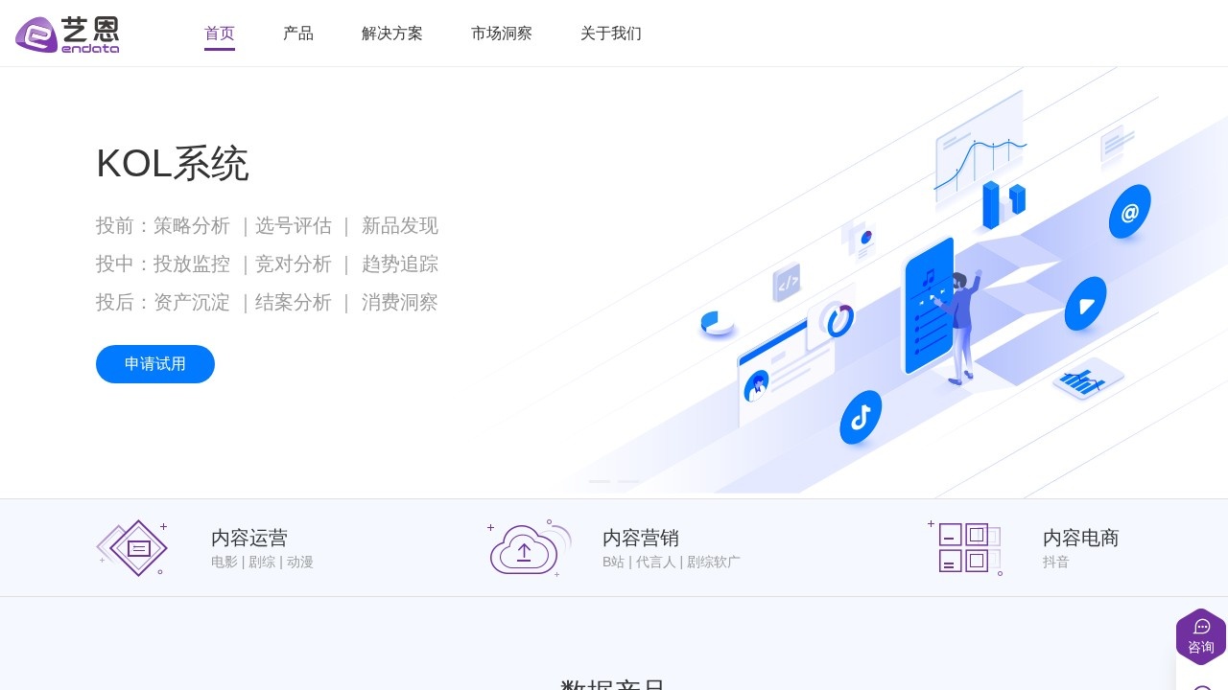Open the 关于我们 page
The image size is (1228, 690).
tap(611, 34)
